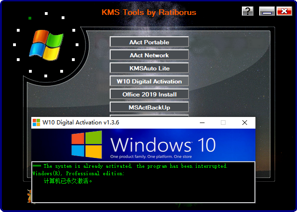Minimize the KMS Tools window
Viewport: 297px width, 212px height.
(267, 11)
